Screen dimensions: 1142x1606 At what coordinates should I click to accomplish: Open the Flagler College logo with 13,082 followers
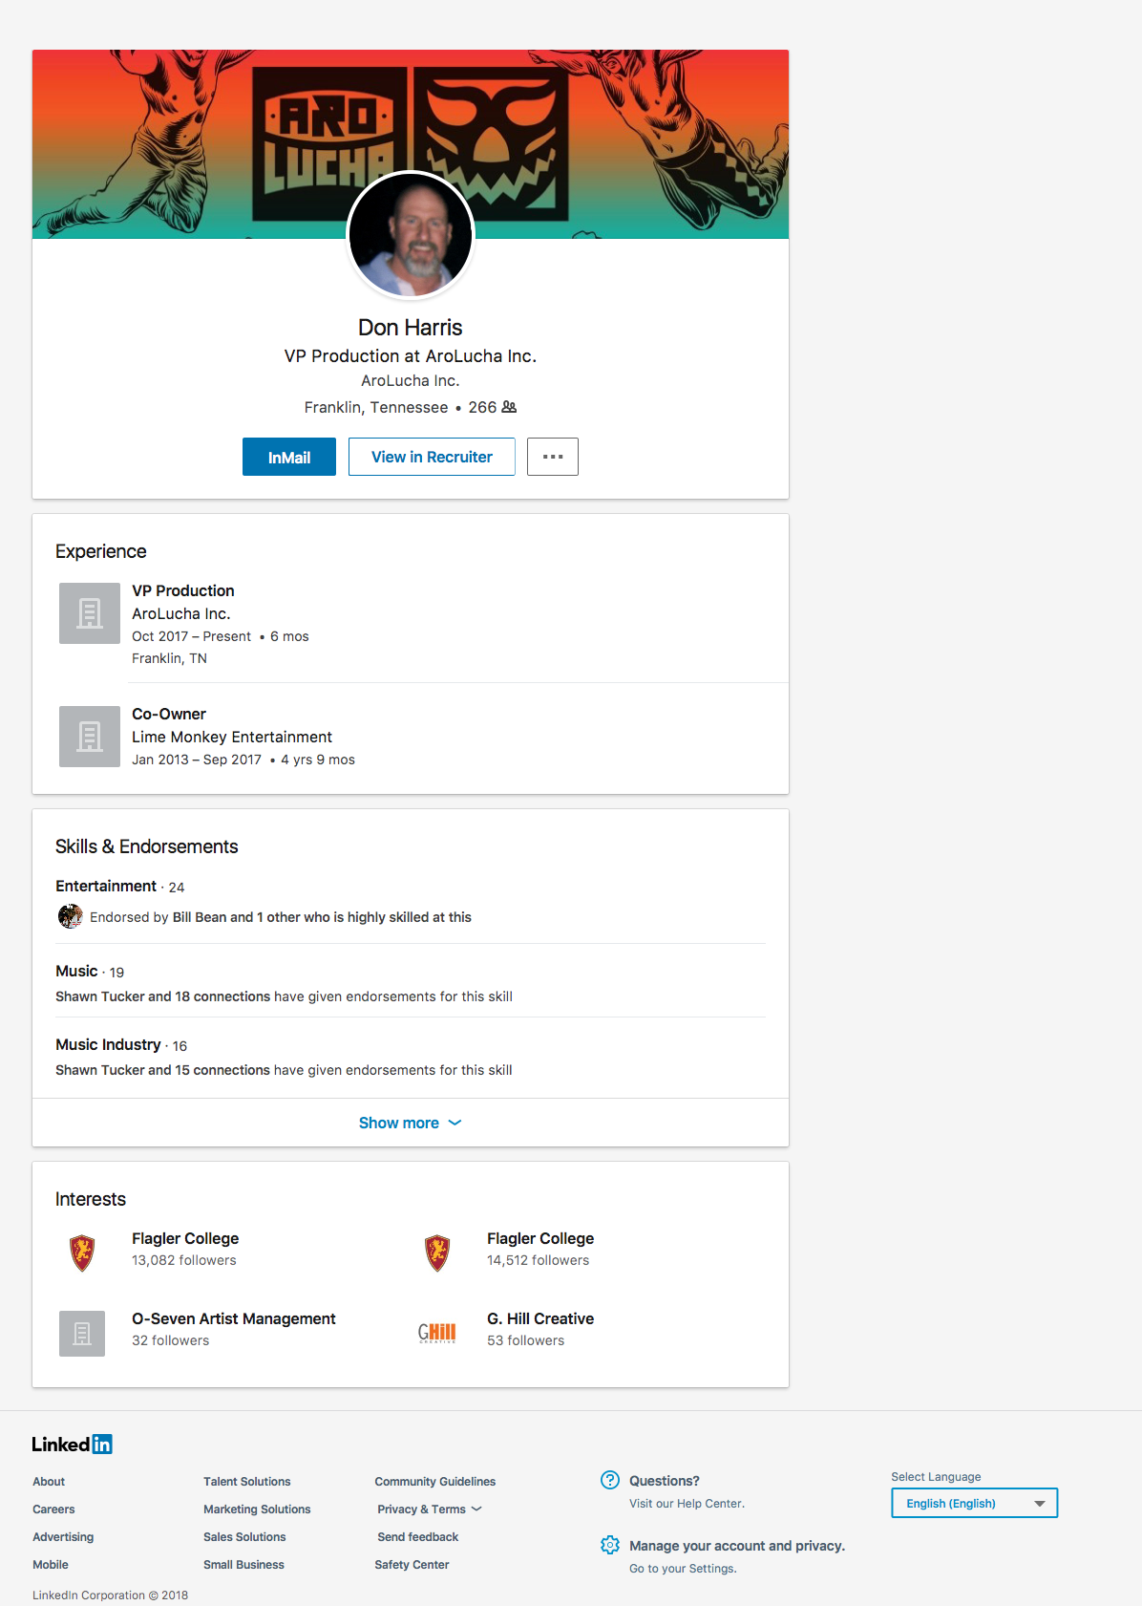(82, 1253)
